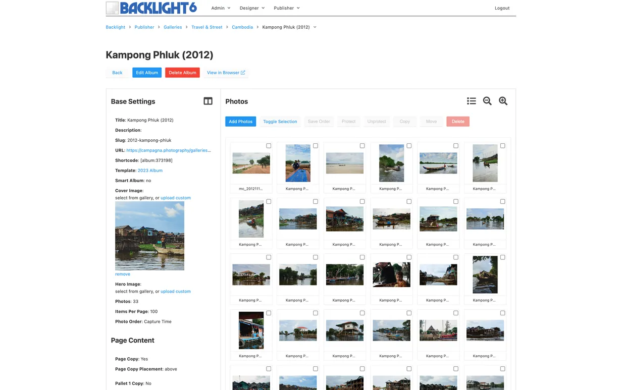
Task: Go to Cambodia in the breadcrumb
Action: pyautogui.click(x=242, y=27)
